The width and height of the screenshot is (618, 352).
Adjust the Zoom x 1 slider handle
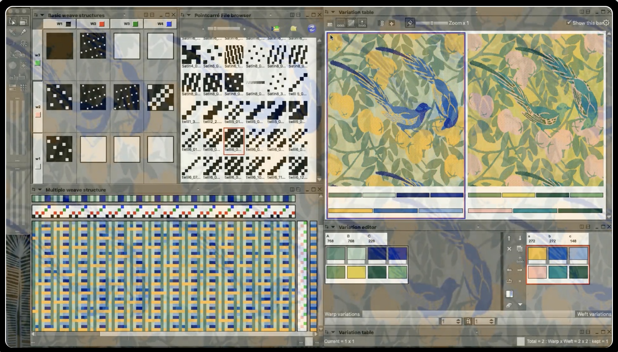pos(432,23)
